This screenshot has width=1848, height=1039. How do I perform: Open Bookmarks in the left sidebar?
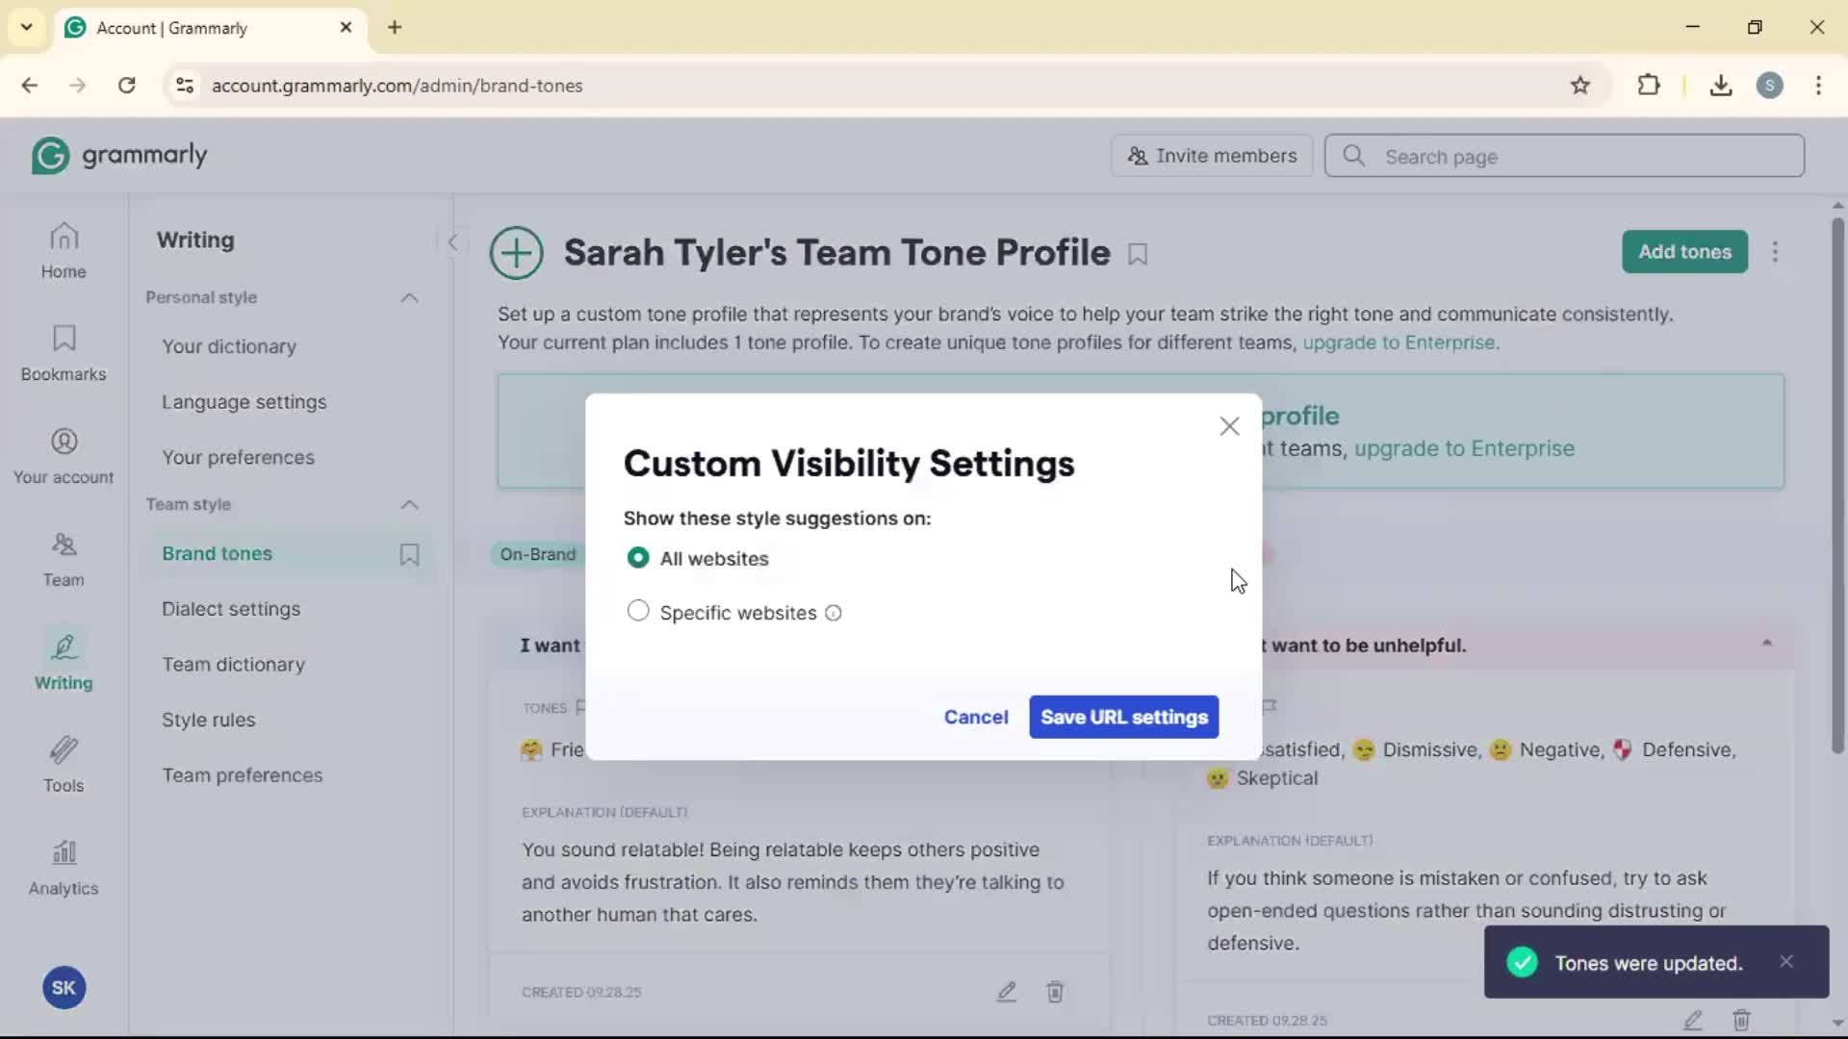64,353
